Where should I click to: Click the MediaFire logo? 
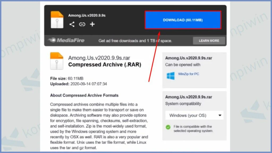pos(66,40)
